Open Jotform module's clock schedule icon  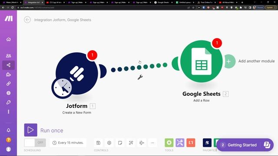[62, 88]
